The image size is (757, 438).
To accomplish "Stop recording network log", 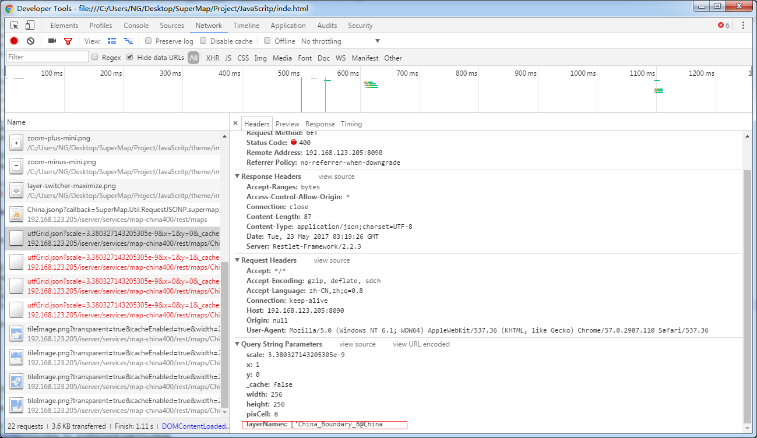I will 14,41.
